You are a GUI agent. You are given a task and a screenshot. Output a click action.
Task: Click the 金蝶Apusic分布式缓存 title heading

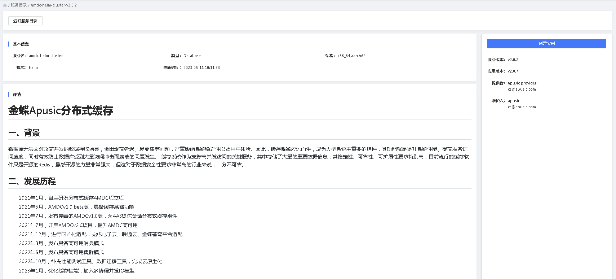pyautogui.click(x=61, y=111)
